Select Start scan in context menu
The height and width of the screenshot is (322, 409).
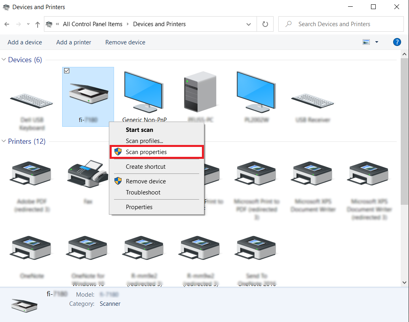139,130
